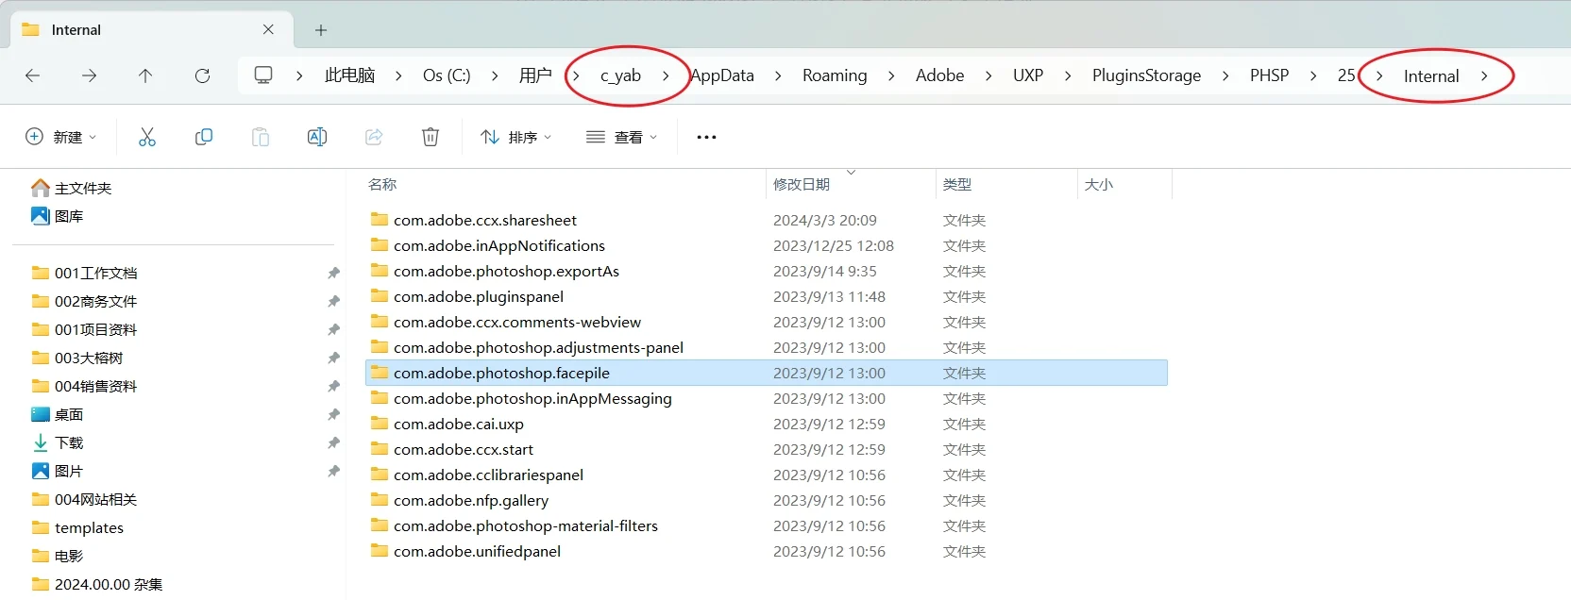Open templates folder in sidebar
This screenshot has width=1571, height=600.
tap(77, 527)
